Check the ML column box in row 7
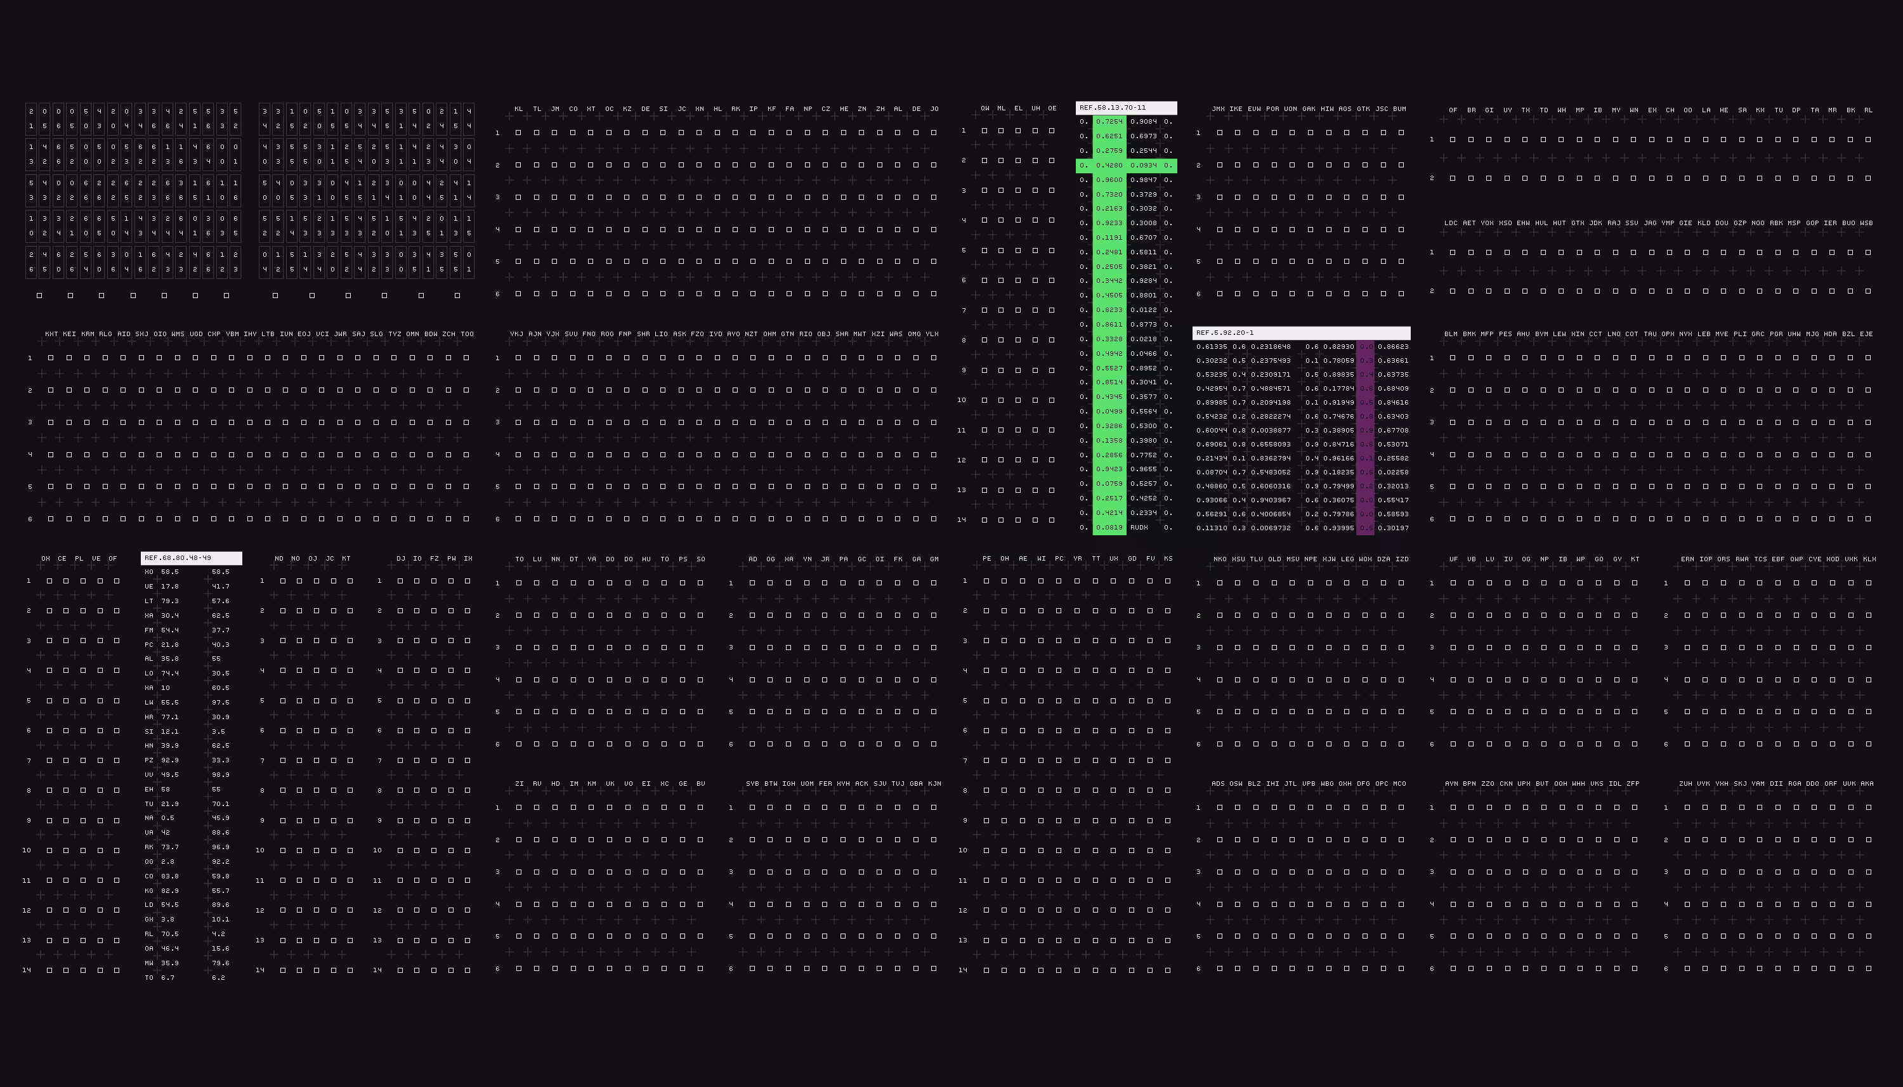 coord(1002,311)
